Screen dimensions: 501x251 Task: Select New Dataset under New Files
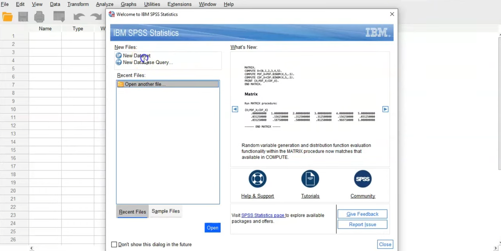pos(137,55)
